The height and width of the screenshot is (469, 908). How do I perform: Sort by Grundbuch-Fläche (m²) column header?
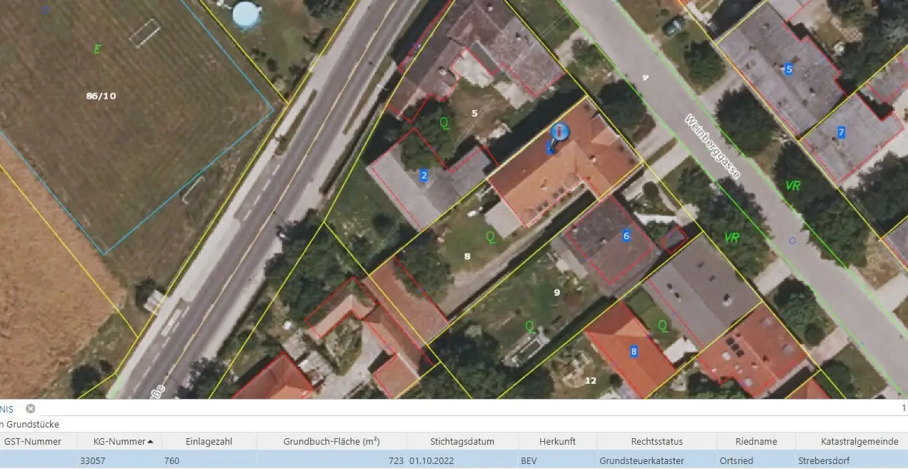click(331, 441)
